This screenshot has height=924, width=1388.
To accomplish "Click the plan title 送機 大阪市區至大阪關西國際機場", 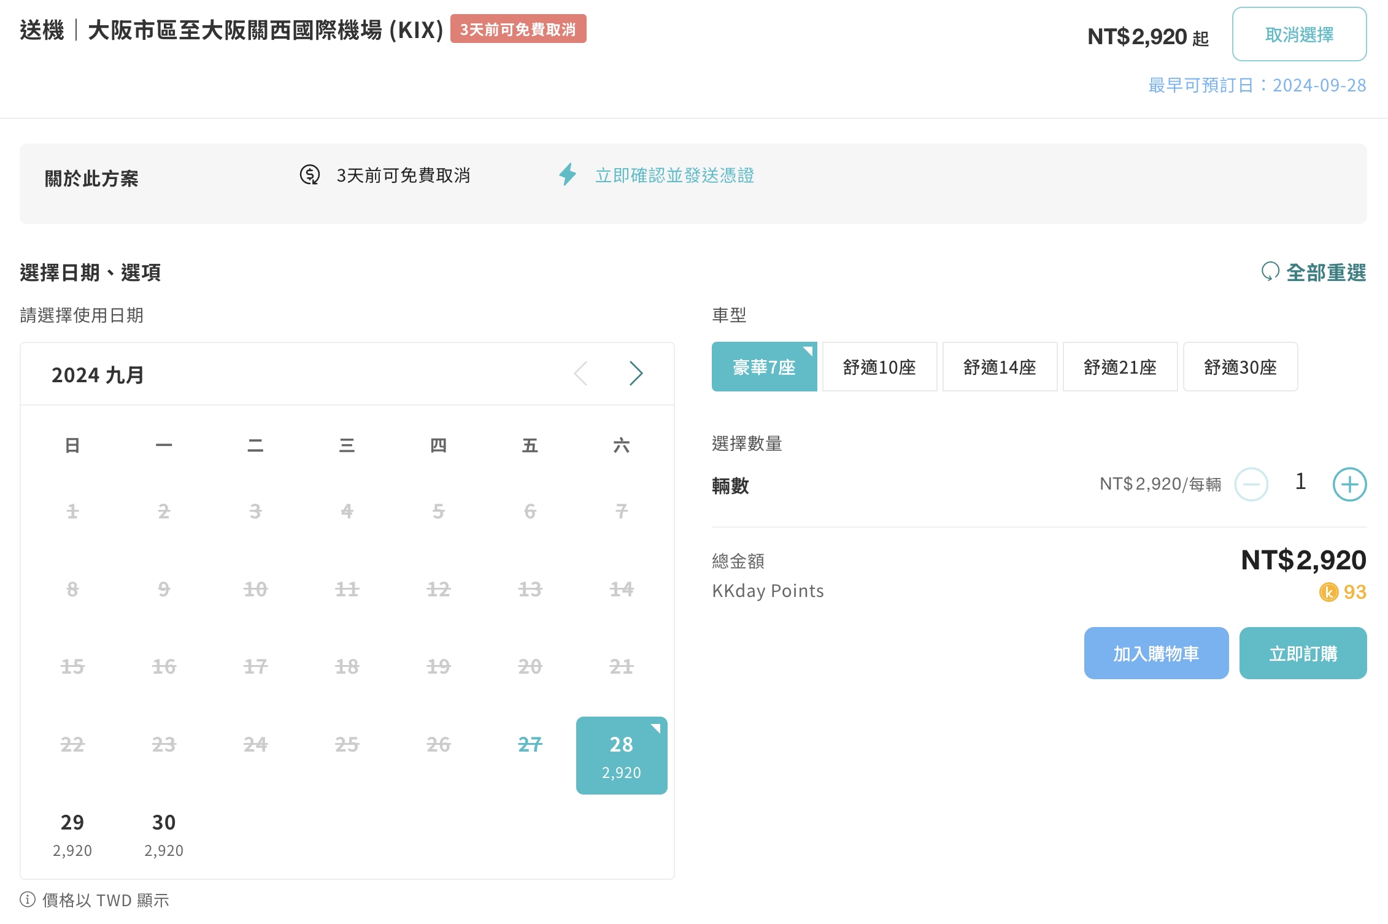I will click(231, 29).
